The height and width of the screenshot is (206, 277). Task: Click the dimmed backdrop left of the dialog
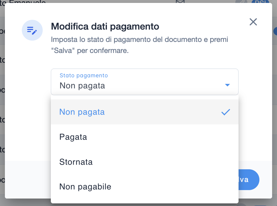click(2, 97)
